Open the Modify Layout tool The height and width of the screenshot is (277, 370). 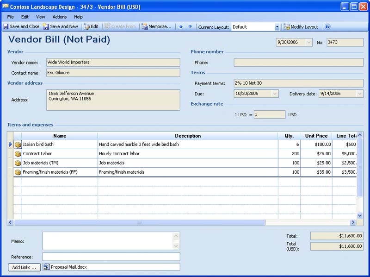[x=301, y=27]
